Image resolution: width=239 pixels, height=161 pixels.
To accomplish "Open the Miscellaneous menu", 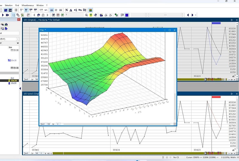I will click(27, 5).
